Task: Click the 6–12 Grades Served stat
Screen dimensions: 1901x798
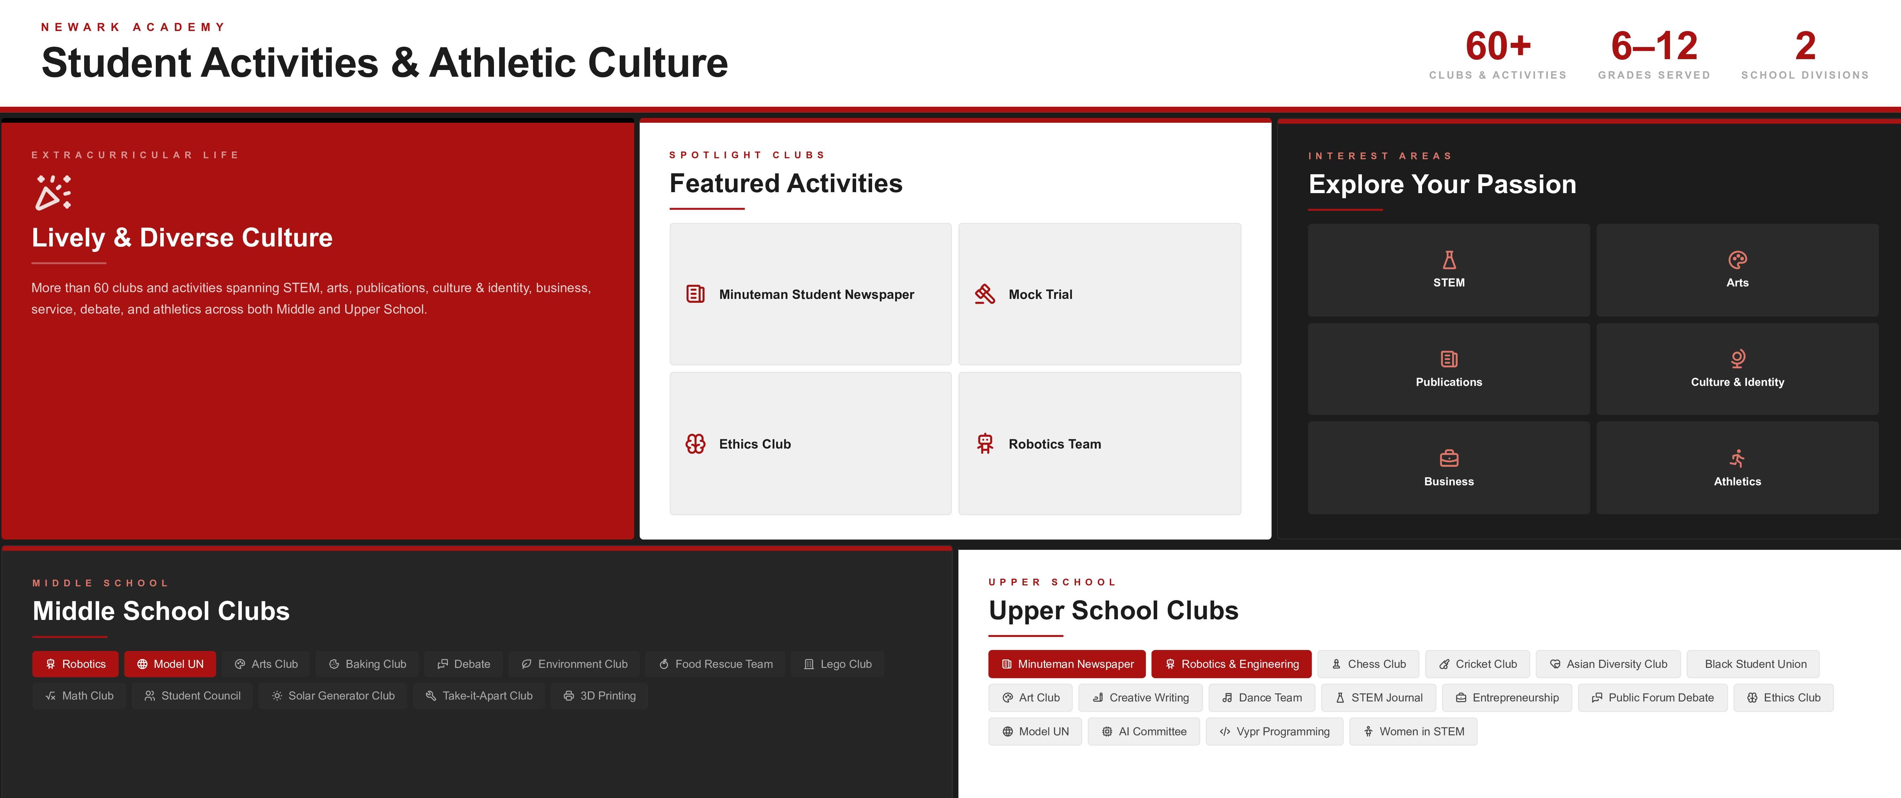Action: (x=1654, y=55)
